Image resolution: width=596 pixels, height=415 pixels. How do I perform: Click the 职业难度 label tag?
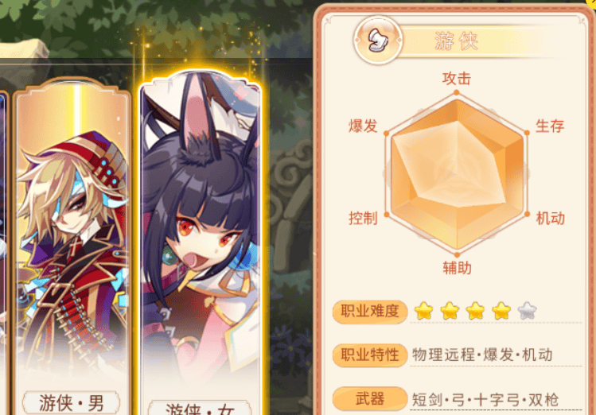(x=370, y=312)
